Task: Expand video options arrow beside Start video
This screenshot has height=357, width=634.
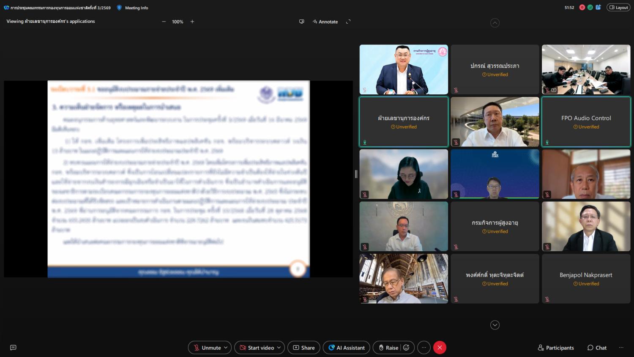Action: (279, 348)
